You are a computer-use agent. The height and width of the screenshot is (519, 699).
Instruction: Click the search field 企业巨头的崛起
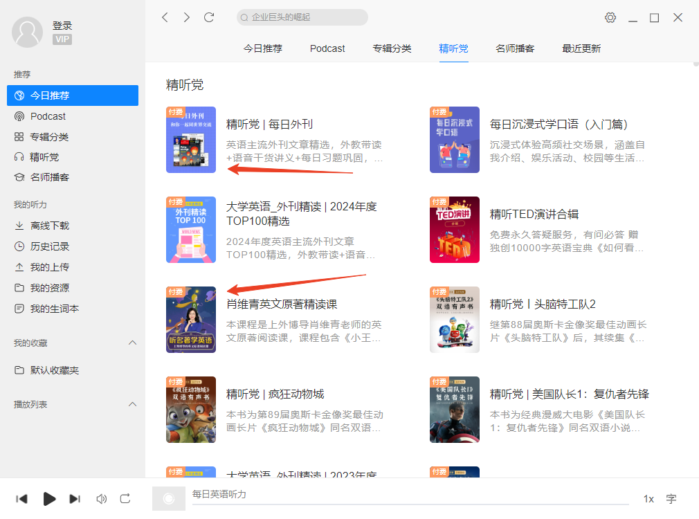(302, 17)
